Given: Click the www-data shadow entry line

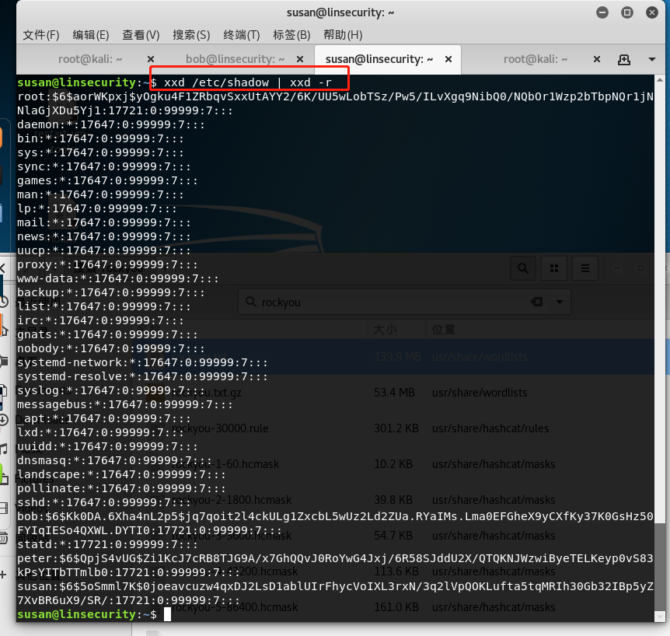Looking at the screenshot, I should click(118, 278).
